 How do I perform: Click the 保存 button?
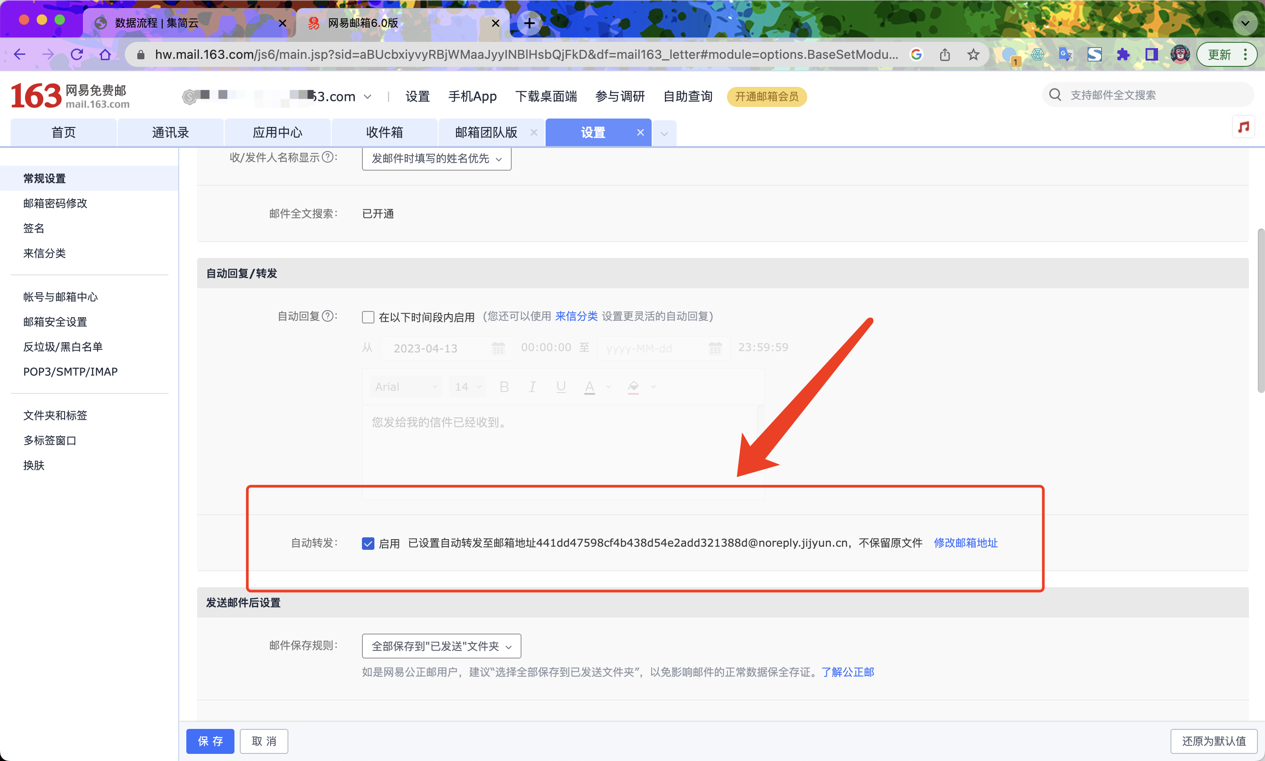210,741
